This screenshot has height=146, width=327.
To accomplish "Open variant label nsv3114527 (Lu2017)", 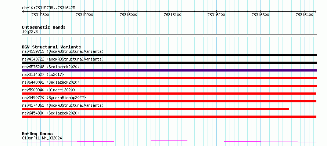I will point(43,74).
